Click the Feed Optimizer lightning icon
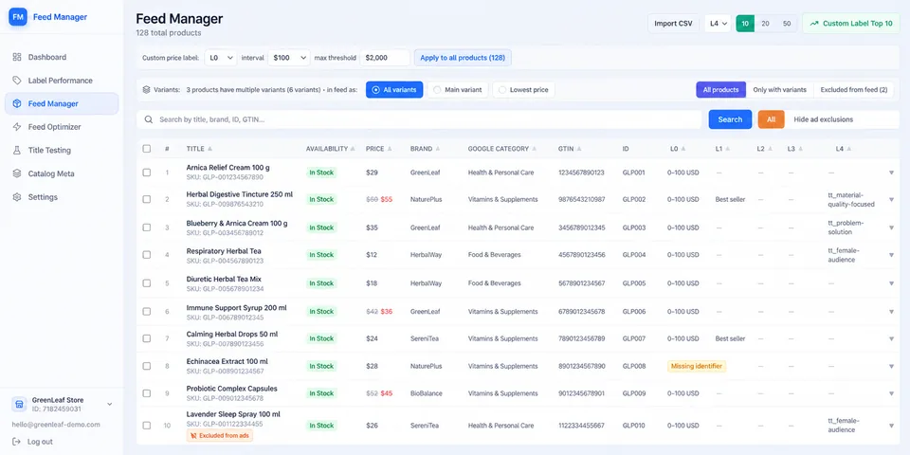 point(17,126)
